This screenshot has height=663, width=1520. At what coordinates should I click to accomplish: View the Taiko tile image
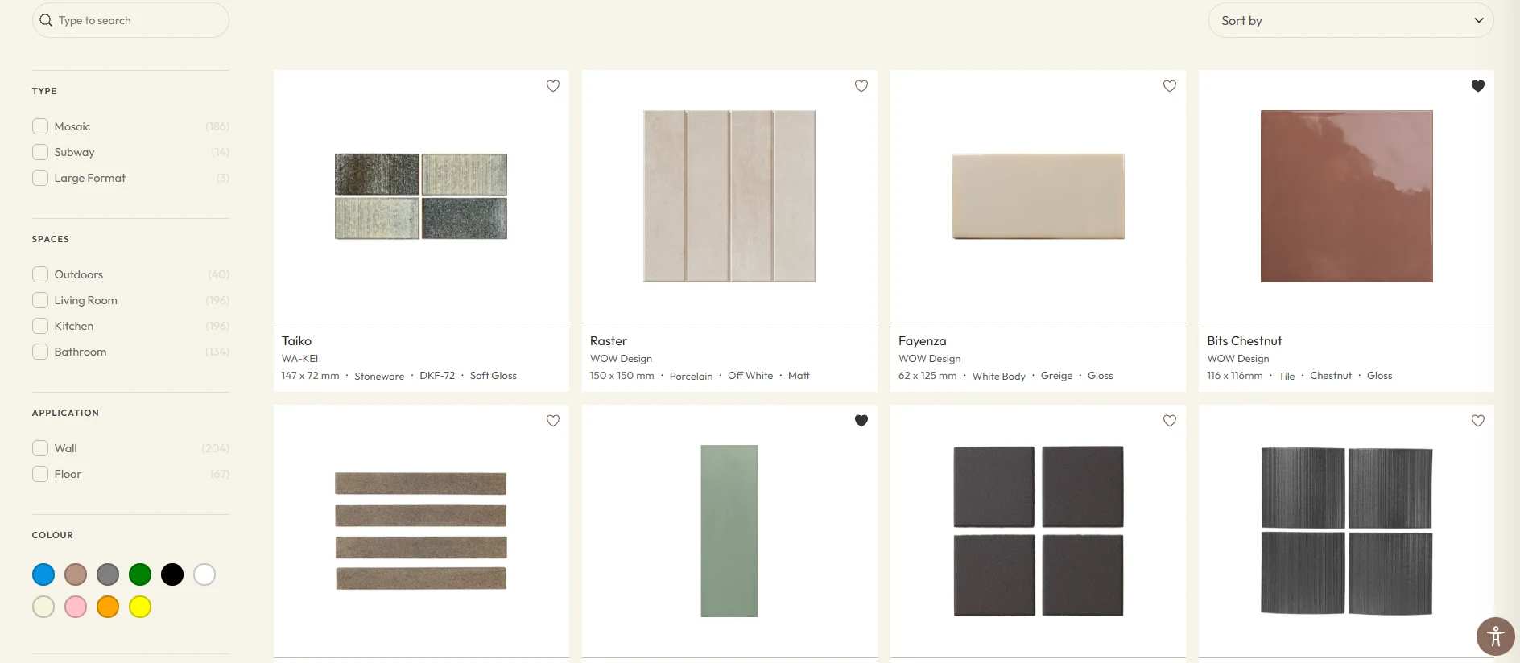421,196
